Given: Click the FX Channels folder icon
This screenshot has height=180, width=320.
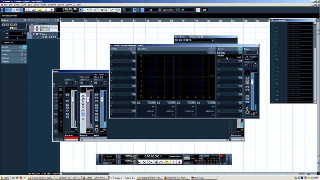Looking at the screenshot, I should (32, 23).
